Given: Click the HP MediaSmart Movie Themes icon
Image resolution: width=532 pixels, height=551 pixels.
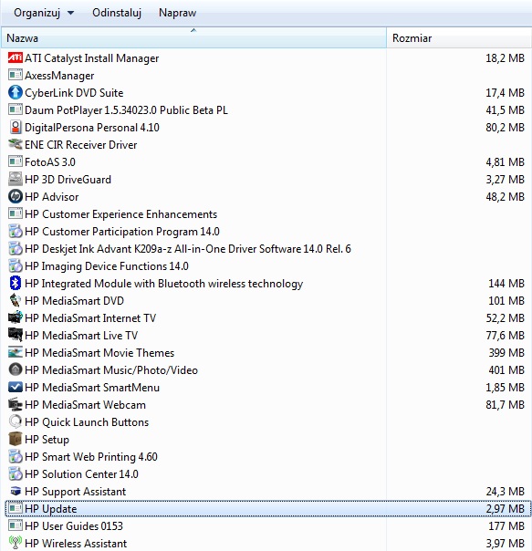Looking at the screenshot, I should (16, 352).
